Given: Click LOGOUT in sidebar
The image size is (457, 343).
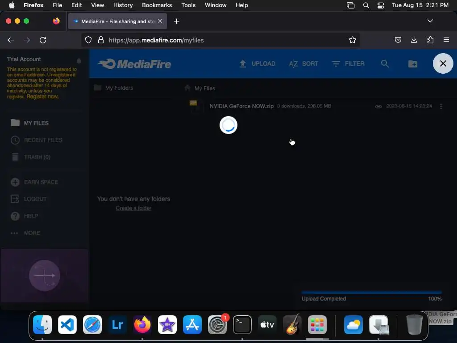Looking at the screenshot, I should coord(29,199).
